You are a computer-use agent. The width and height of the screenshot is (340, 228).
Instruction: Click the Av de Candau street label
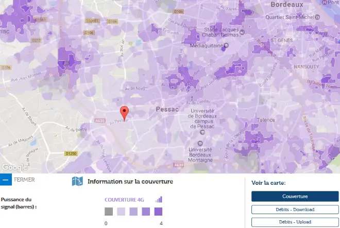[x=198, y=102]
